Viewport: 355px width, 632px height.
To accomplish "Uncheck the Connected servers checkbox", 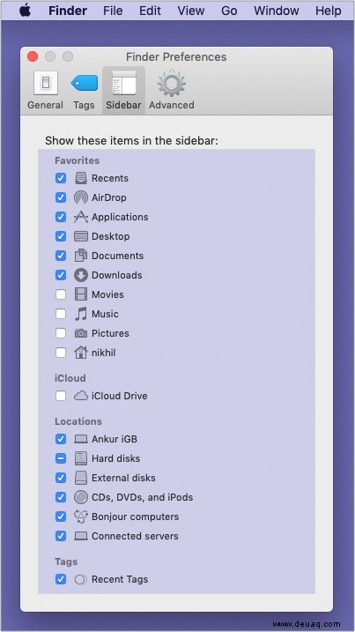I will 61,536.
